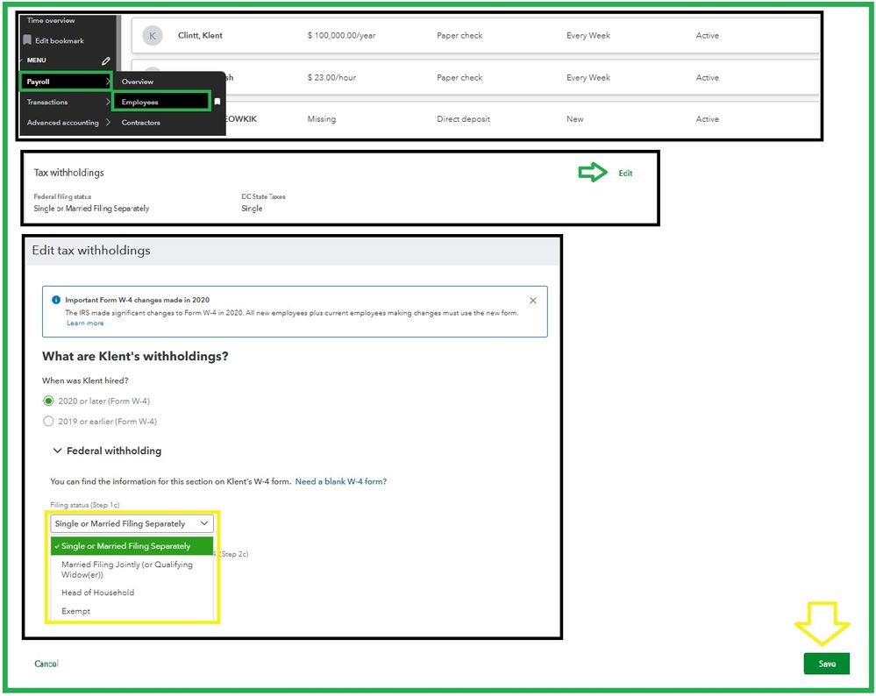Screen dimensions: 876x696
Task: Open the Transactions menu item
Action: (47, 103)
